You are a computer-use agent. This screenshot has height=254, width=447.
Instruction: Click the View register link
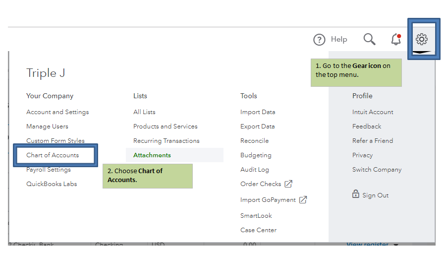pos(367,245)
